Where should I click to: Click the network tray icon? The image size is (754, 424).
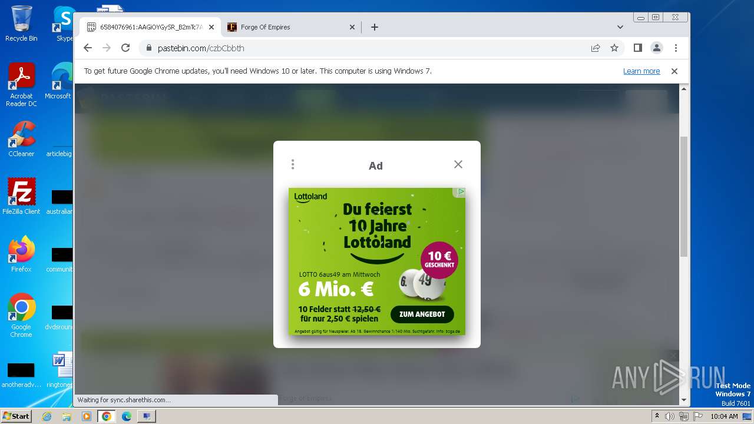[x=683, y=416]
